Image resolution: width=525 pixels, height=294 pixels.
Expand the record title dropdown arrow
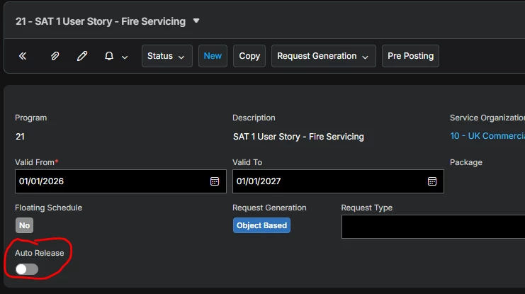coord(196,21)
